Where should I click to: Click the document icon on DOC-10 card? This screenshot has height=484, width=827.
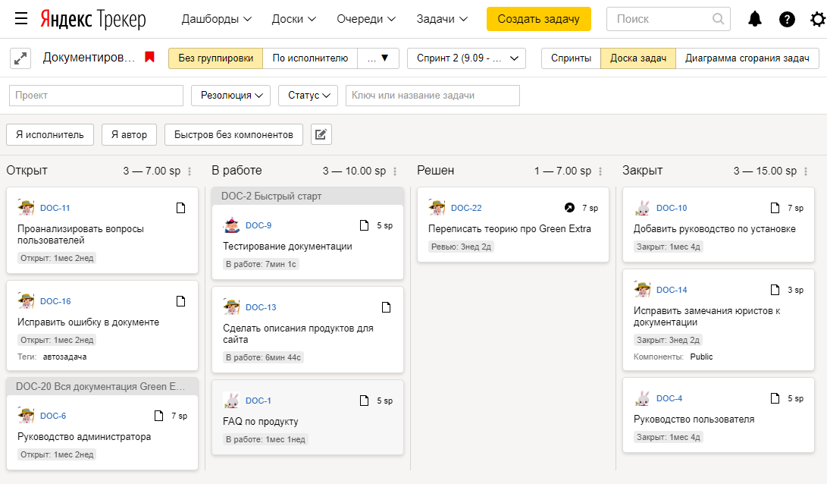[x=775, y=208]
